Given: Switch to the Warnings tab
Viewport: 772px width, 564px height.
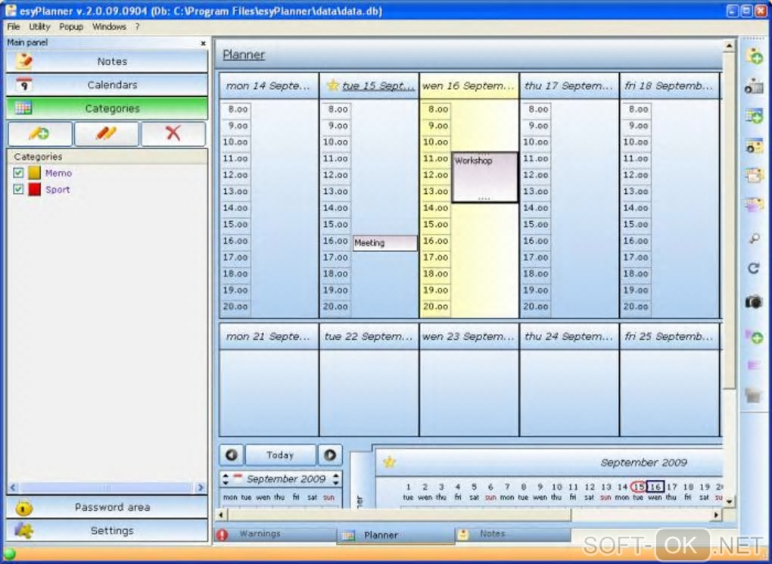Looking at the screenshot, I should tap(275, 534).
